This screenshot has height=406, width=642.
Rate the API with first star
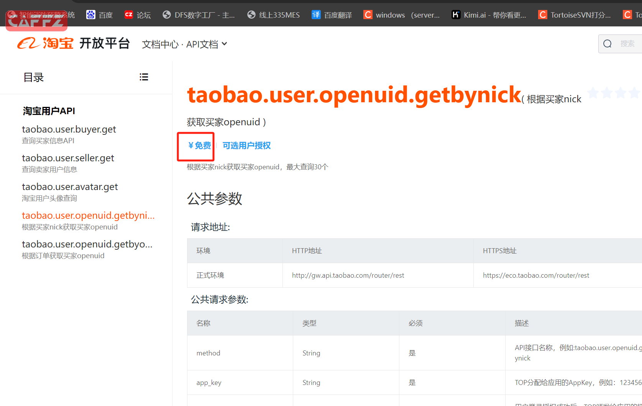(593, 93)
